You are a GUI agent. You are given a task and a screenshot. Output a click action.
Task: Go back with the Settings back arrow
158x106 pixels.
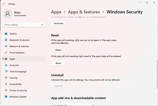(x=4, y=4)
